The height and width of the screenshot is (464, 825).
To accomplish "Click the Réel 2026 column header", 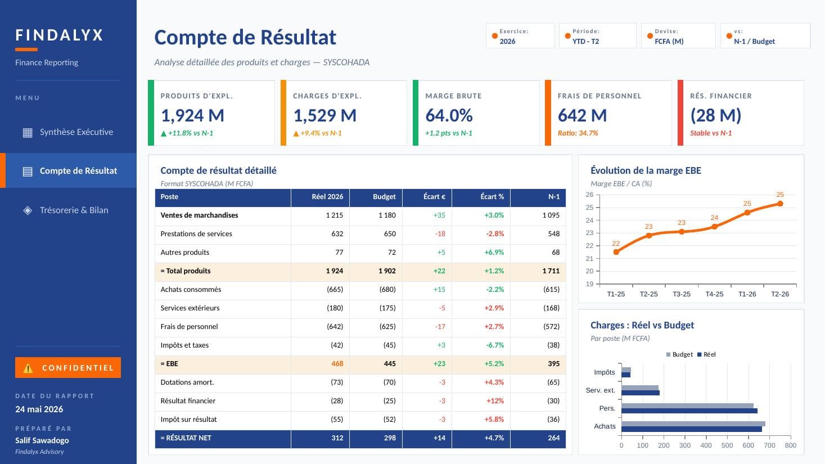I will coord(320,197).
